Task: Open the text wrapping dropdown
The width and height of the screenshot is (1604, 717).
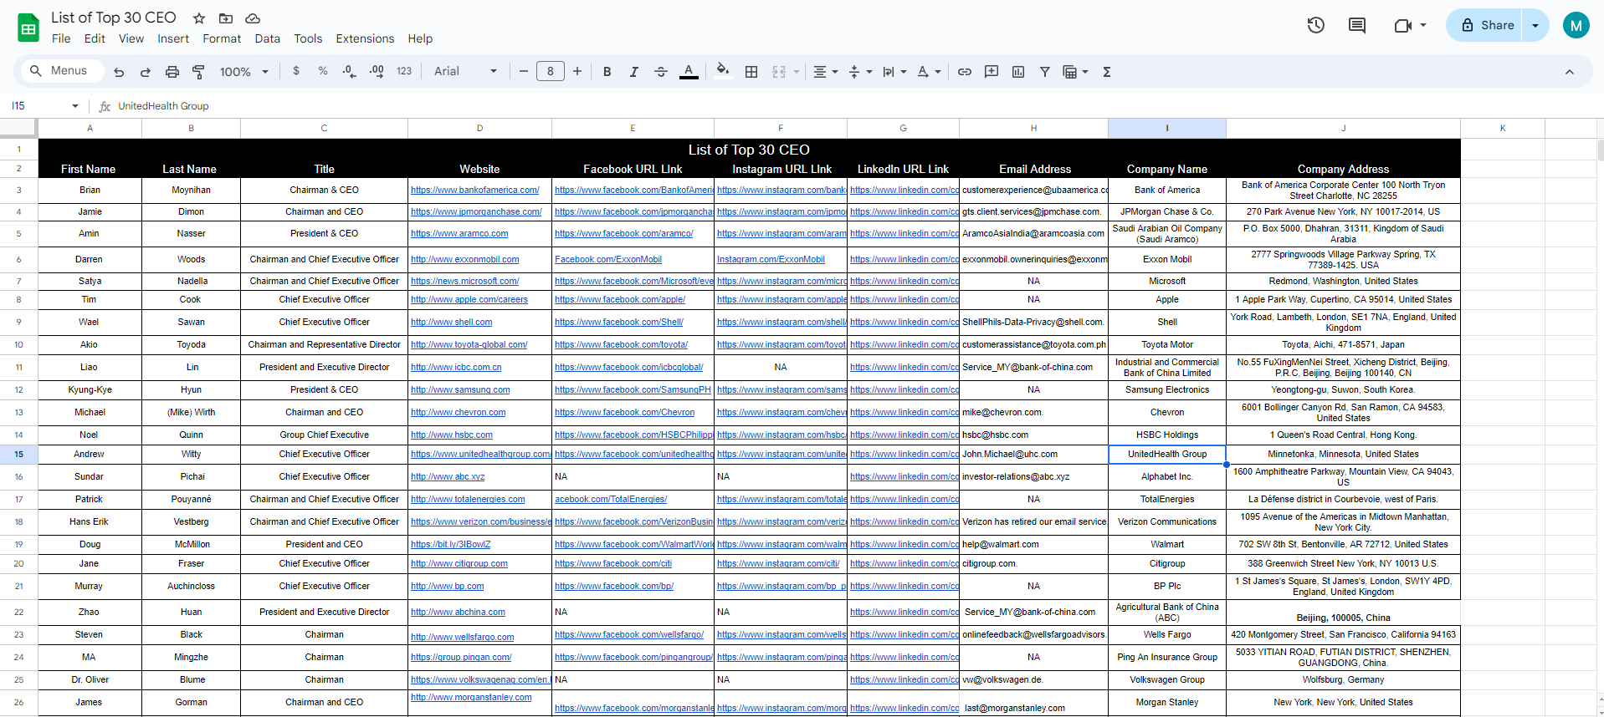Action: [x=894, y=72]
